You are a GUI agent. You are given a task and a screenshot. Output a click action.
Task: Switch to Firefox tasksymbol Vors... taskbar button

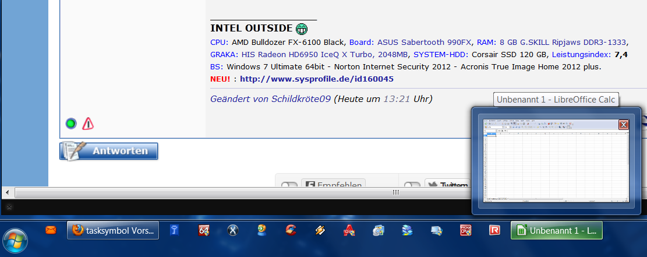[113, 230]
